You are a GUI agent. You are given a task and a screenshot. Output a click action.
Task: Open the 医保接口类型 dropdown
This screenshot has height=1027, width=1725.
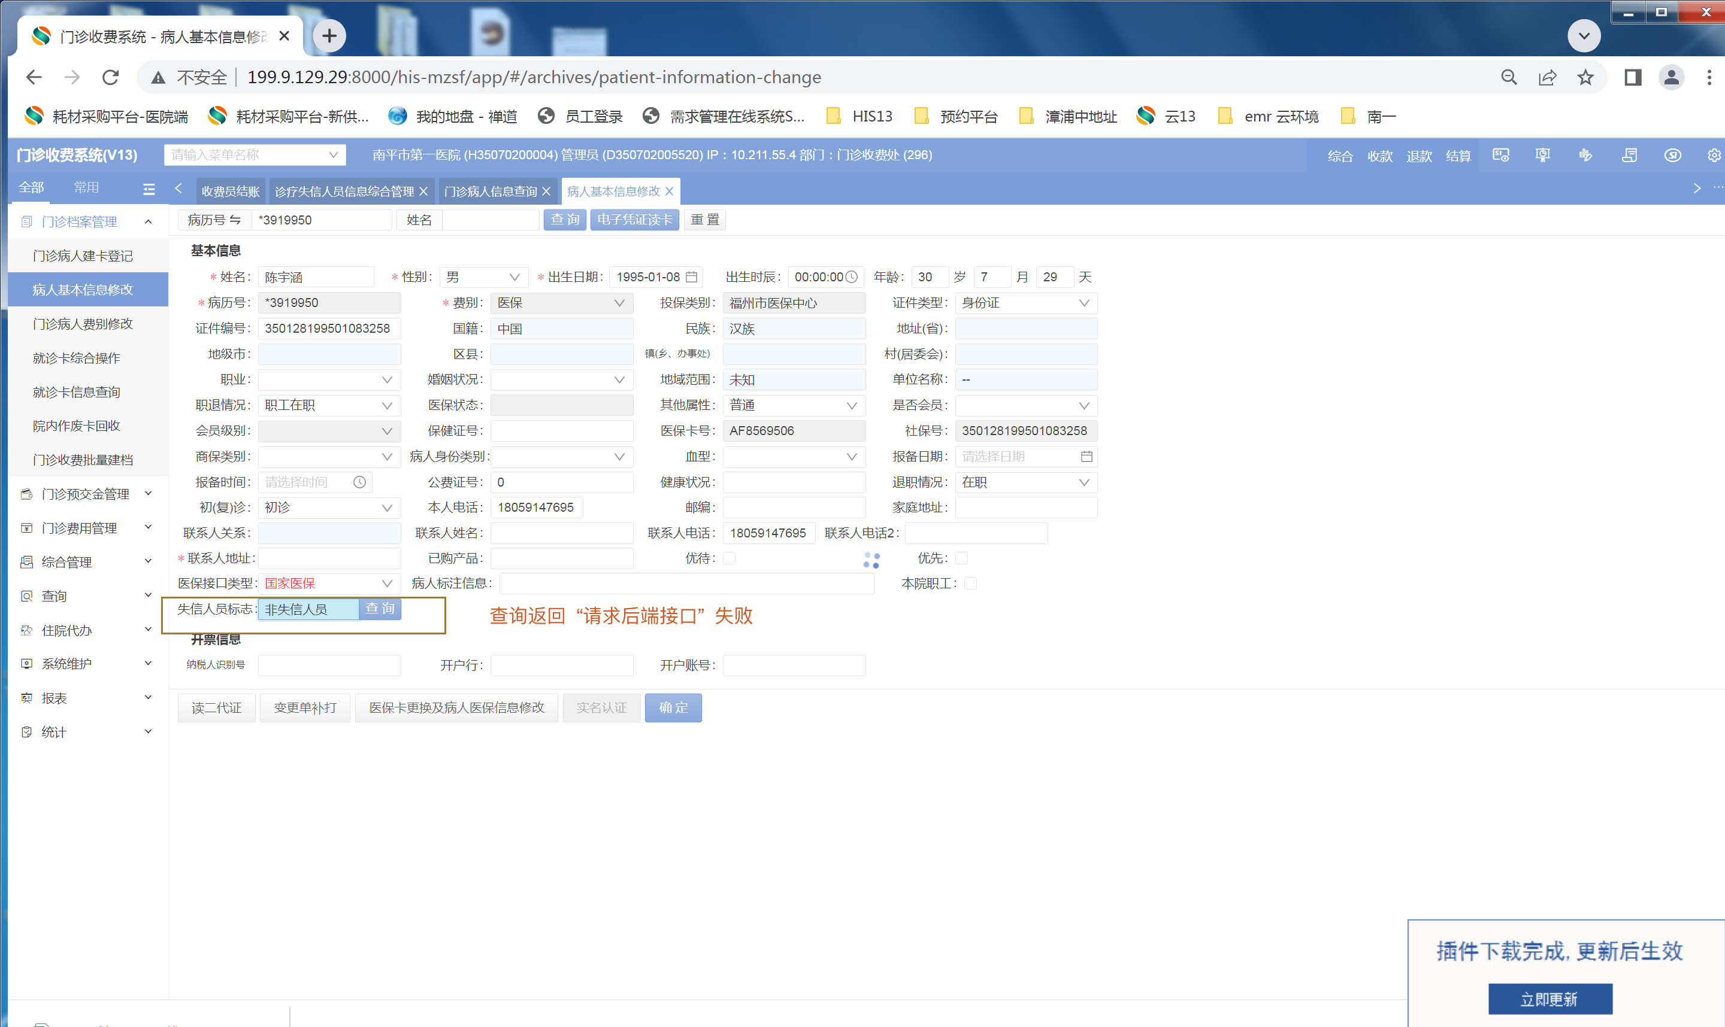tap(328, 584)
